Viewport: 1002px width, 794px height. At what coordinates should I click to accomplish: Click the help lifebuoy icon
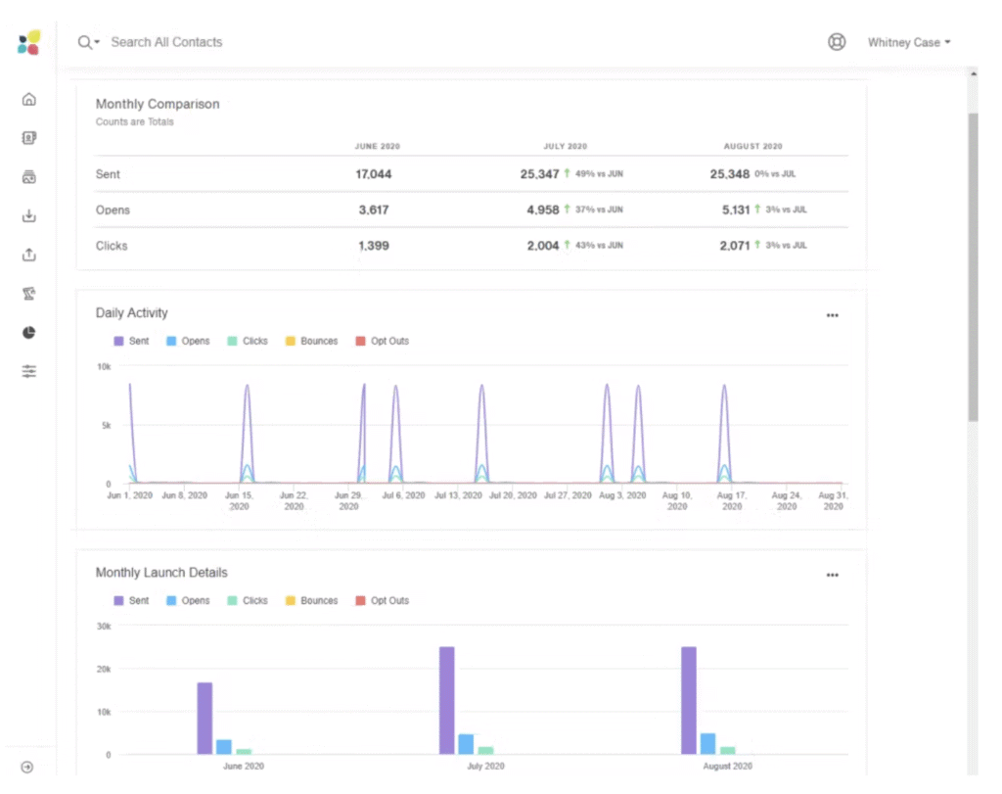coord(837,42)
